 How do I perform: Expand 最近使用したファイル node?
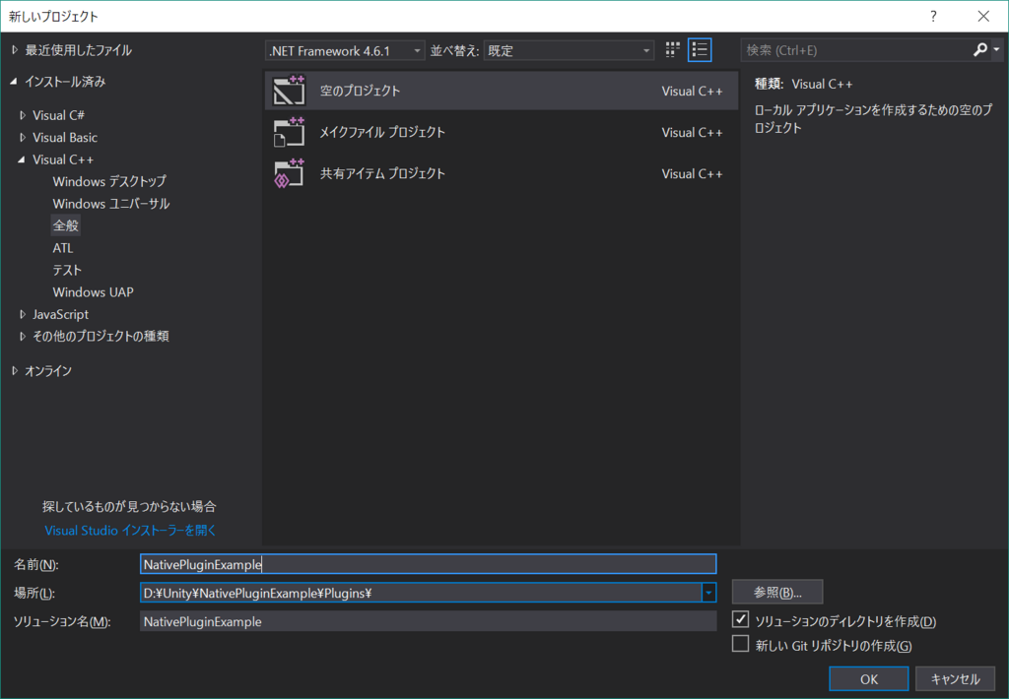(x=15, y=49)
